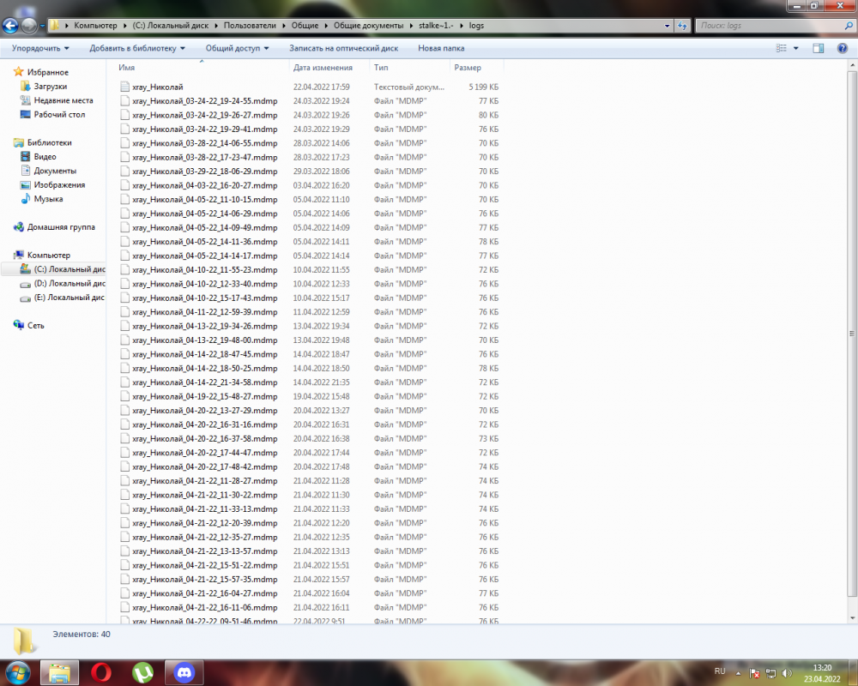Click stalke~1.- in the address breadcrumb
Viewport: 858px width, 686px height.
(436, 26)
